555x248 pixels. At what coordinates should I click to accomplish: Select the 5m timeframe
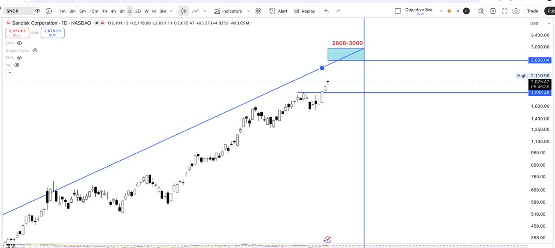point(82,11)
